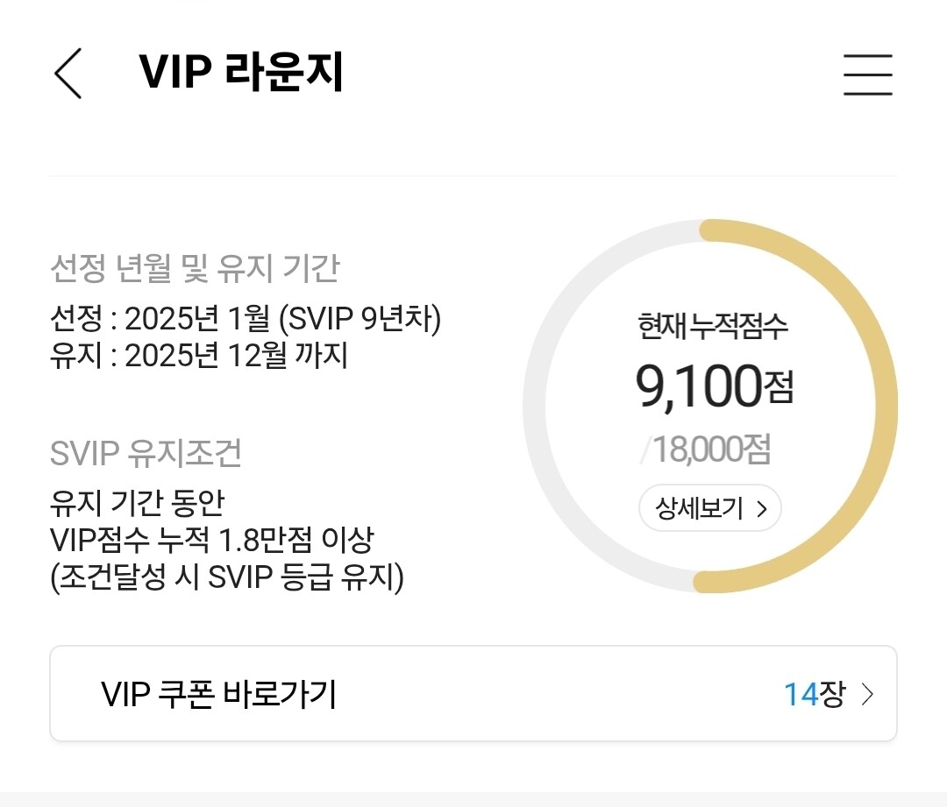The width and height of the screenshot is (947, 807).
Task: Open the VIP 쿠폰 바로가기 link
Action: 219,695
